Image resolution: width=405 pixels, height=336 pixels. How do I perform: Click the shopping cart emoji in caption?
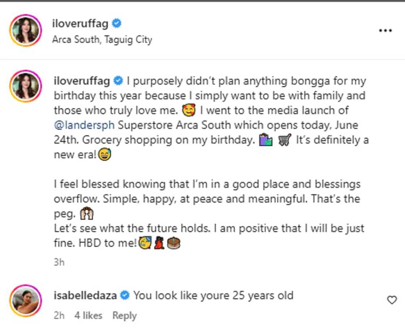[x=285, y=140]
